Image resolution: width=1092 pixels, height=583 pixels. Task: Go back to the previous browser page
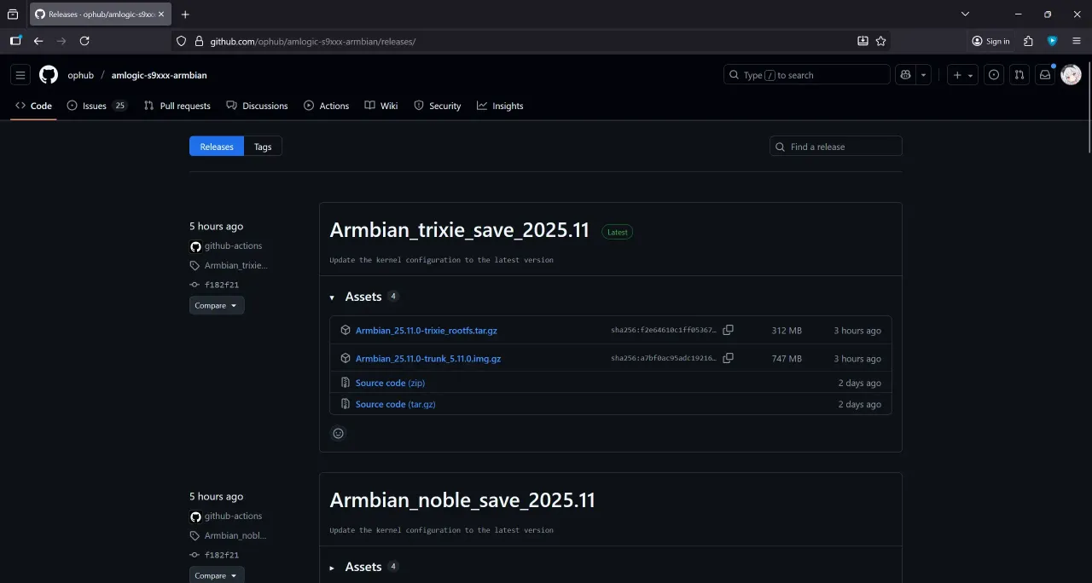coord(38,41)
